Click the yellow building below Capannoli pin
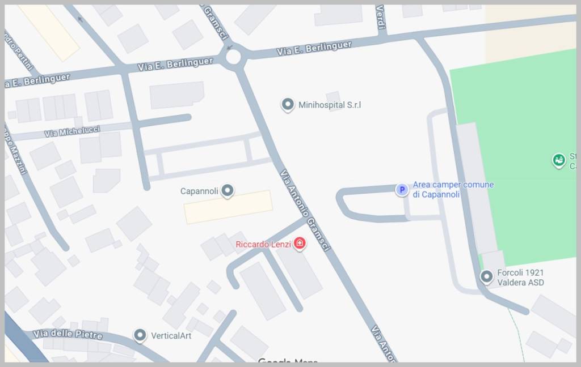Viewport: 581px width, 367px height. [229, 207]
